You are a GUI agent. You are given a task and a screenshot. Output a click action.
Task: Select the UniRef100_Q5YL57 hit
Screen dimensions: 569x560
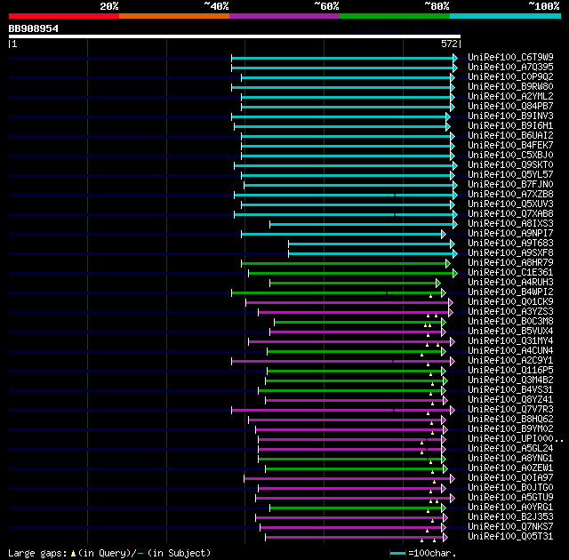pos(510,175)
